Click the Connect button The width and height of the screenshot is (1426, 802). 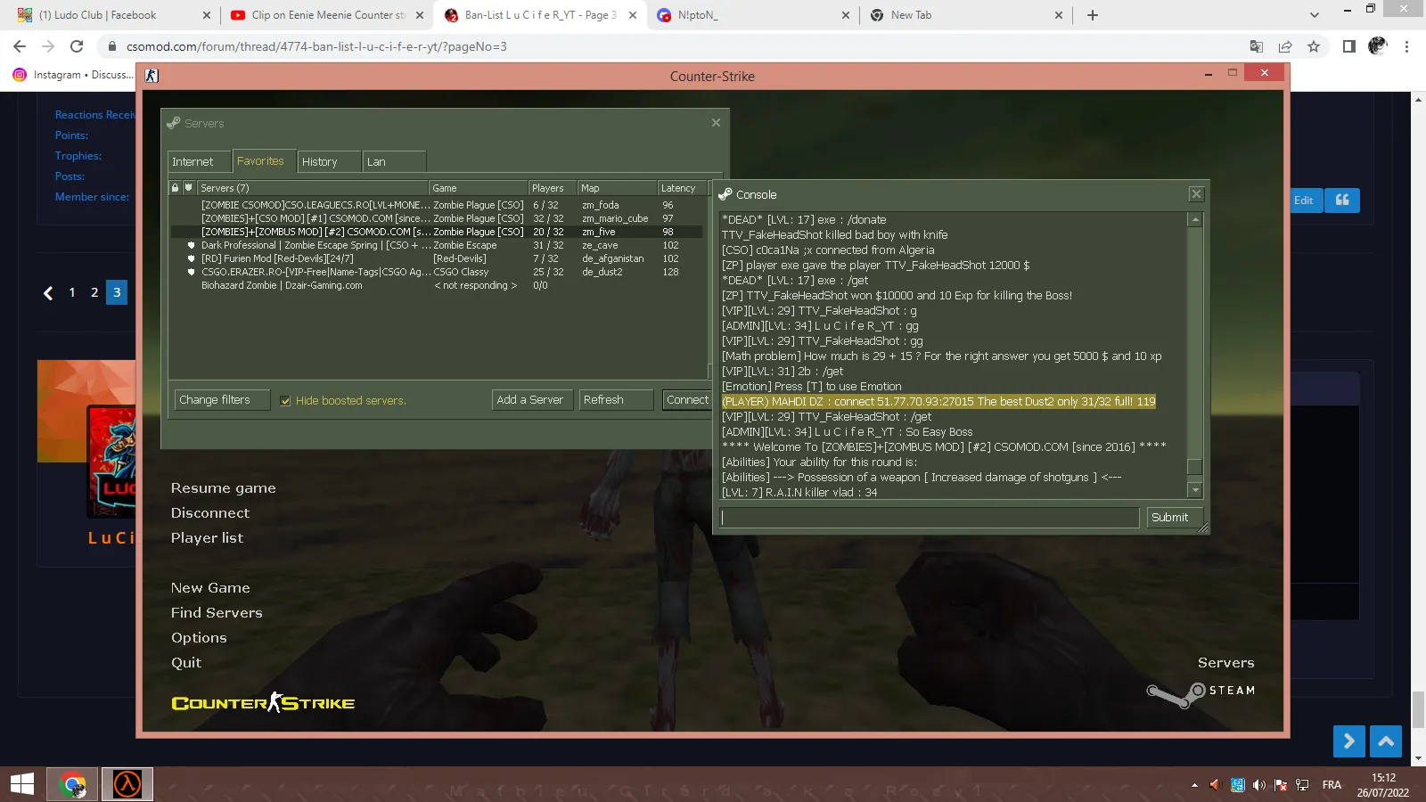(x=687, y=400)
